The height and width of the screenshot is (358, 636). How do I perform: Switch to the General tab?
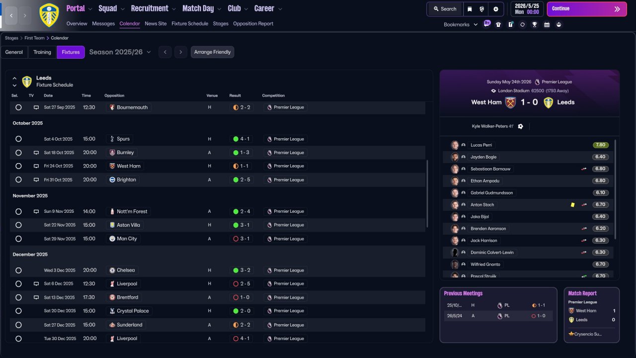14,52
